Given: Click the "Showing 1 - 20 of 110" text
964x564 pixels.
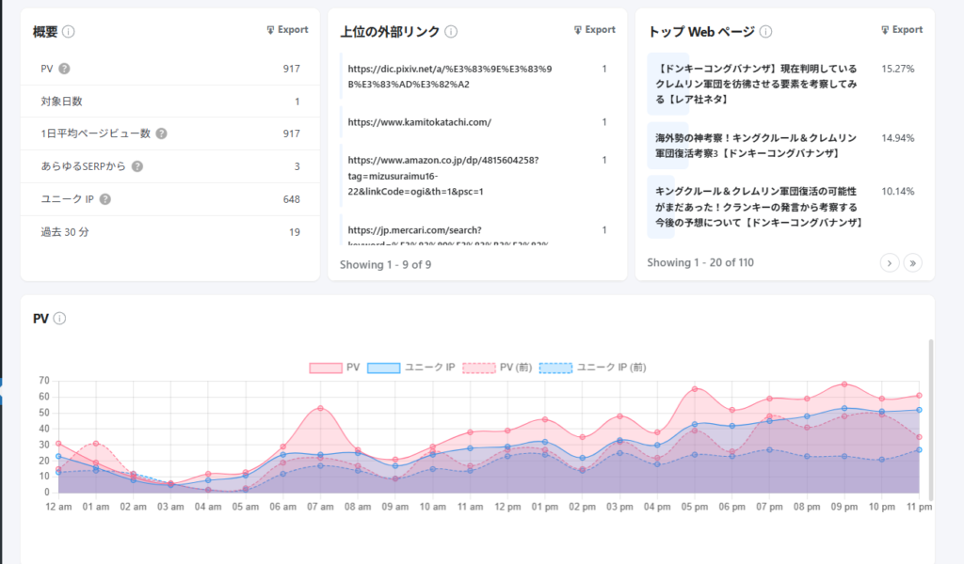Looking at the screenshot, I should click(x=700, y=262).
